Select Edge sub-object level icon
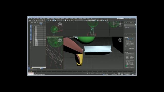This screenshot has height=92, width=164. click(x=128, y=39)
